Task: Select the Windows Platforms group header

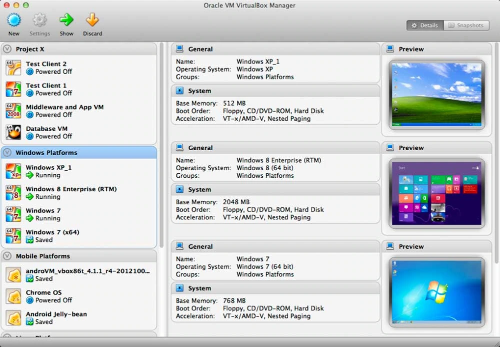Action: click(x=79, y=153)
